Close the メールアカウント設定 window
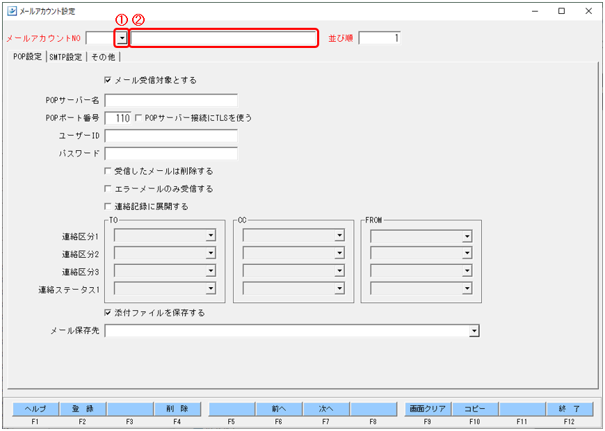This screenshot has height=431, width=605. tap(588, 11)
